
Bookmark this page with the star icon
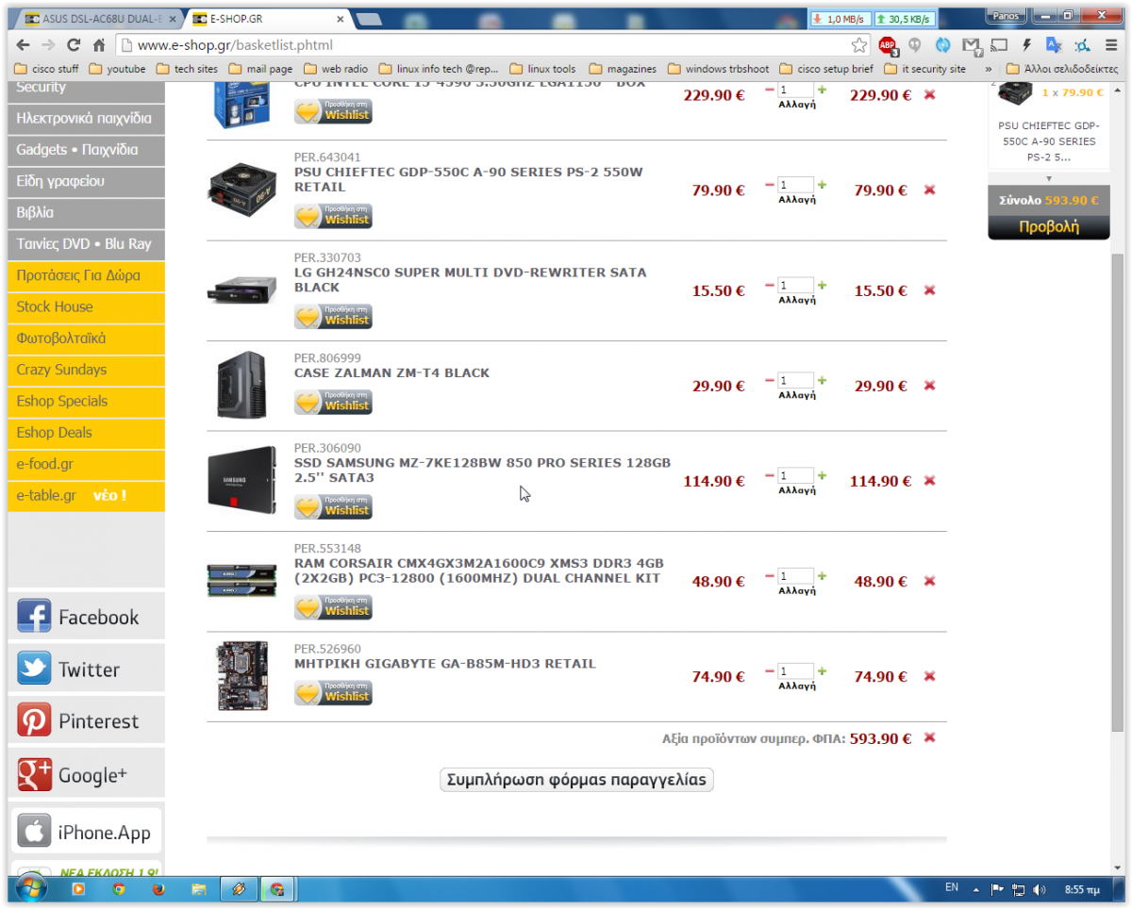coord(858,44)
